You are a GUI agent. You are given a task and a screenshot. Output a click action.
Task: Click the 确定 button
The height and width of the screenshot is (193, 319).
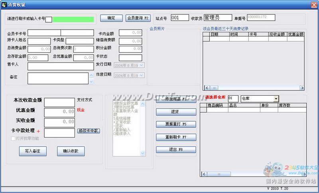tap(111, 18)
